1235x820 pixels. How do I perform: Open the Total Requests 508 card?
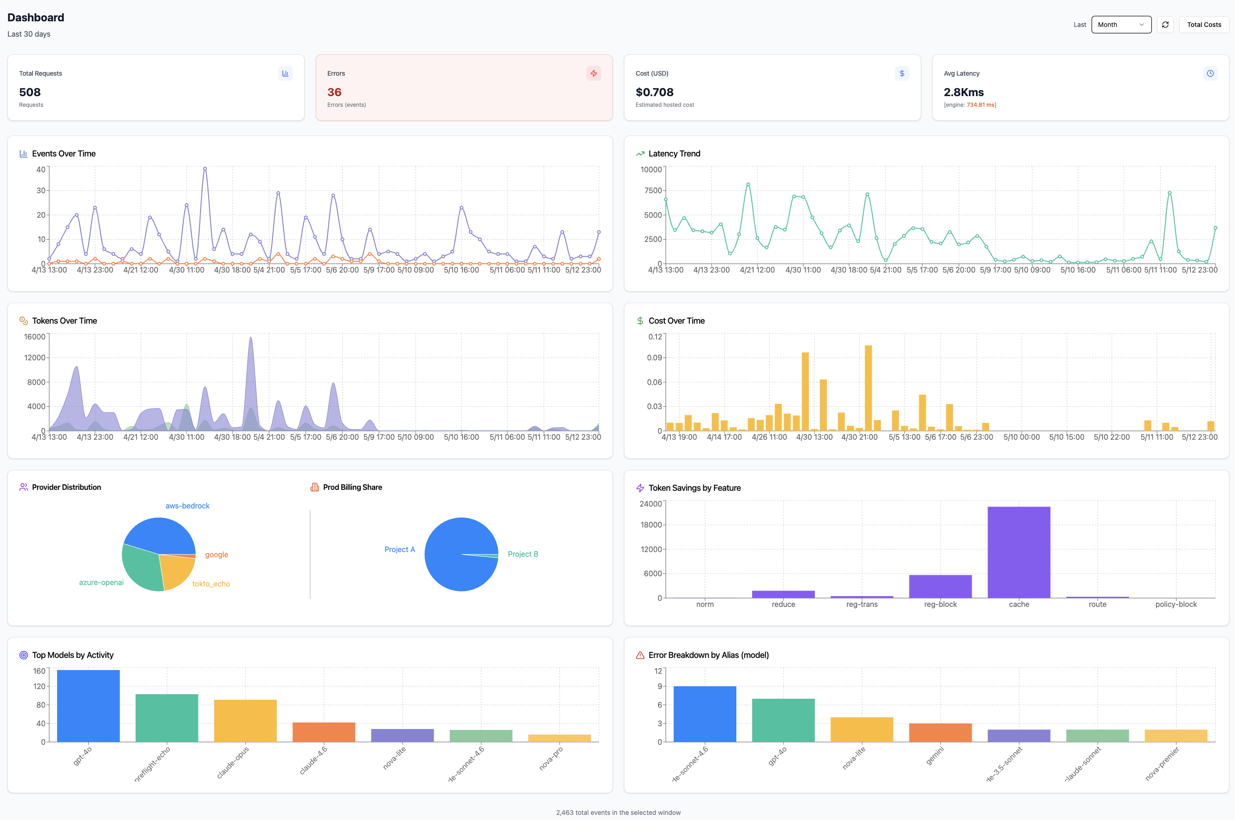point(156,87)
